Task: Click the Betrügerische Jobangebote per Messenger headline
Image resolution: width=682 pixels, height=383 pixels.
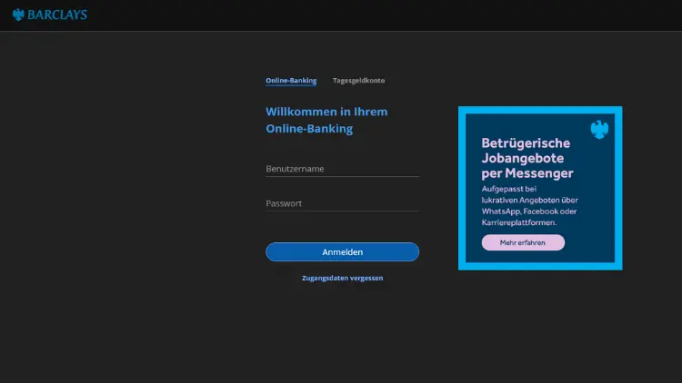Action: (527, 158)
